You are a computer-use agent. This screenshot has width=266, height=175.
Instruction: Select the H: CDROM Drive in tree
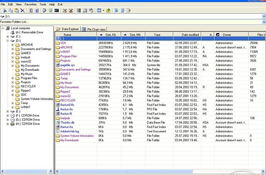[x=28, y=124]
